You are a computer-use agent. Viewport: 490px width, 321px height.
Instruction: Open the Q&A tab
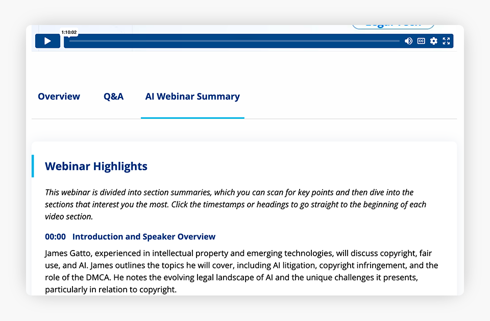click(113, 96)
